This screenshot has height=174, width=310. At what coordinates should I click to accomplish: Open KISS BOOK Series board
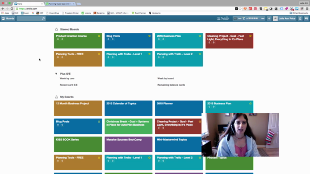pyautogui.click(x=78, y=144)
